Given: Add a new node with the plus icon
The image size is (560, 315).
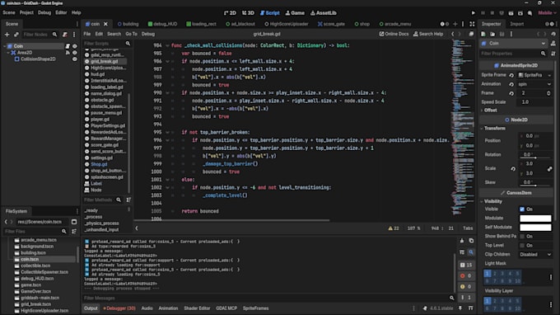Looking at the screenshot, I should click(x=7, y=35).
